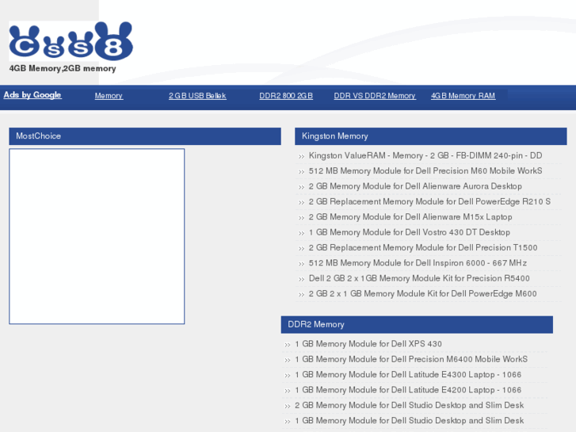
Task: Open 1 GB Module for Dell XPS 430
Action: point(368,344)
